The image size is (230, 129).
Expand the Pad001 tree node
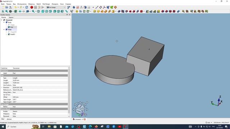tap(6, 34)
